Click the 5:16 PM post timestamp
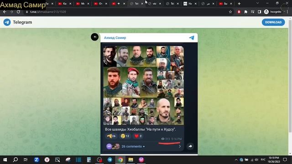The image size is (292, 164). (x=177, y=139)
